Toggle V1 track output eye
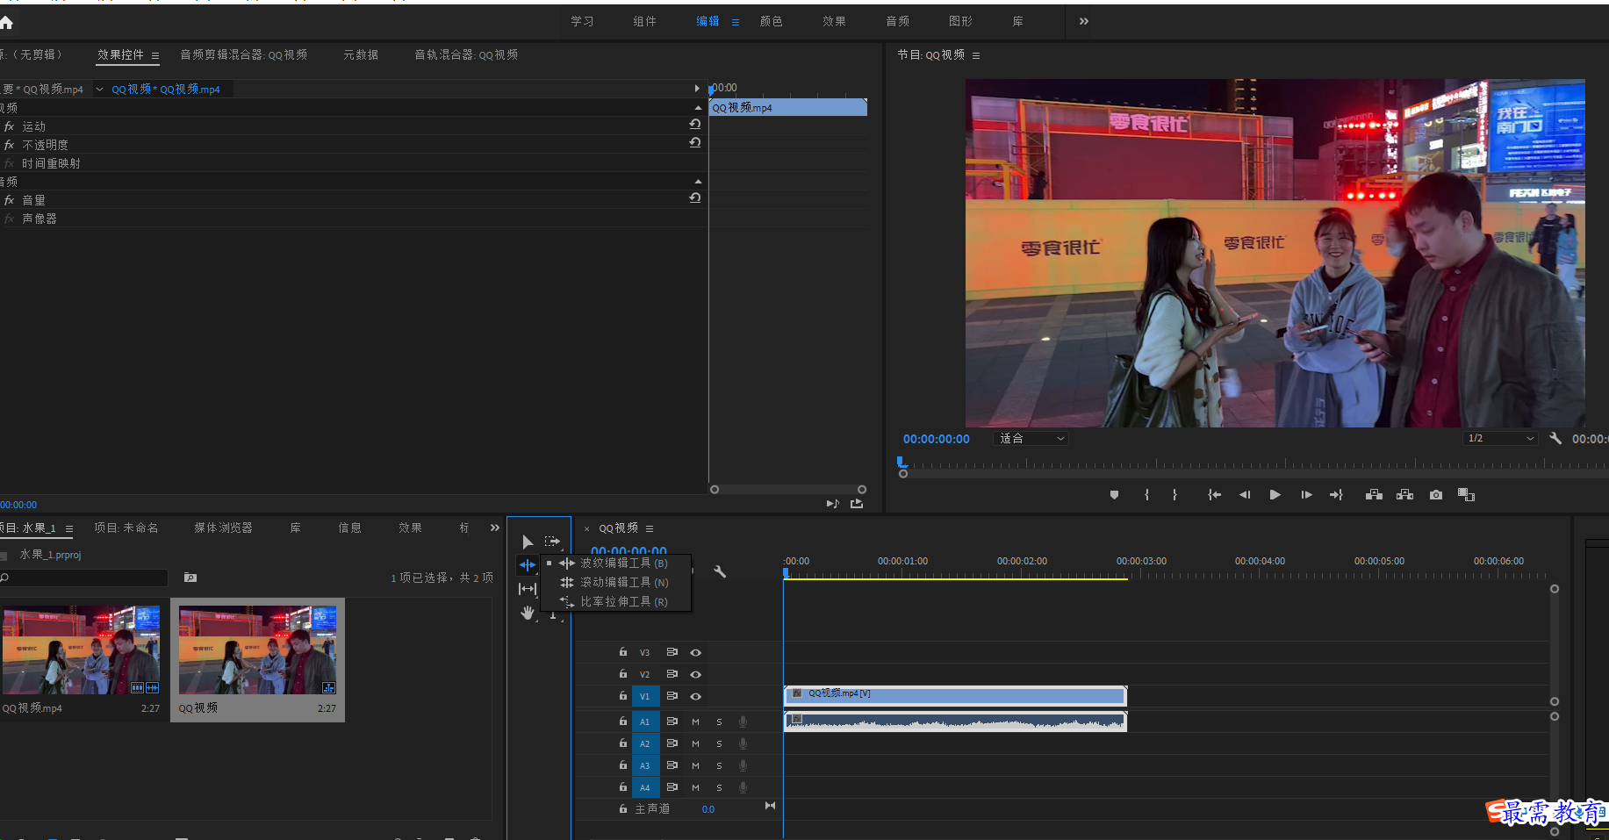This screenshot has width=1609, height=840. coord(695,696)
